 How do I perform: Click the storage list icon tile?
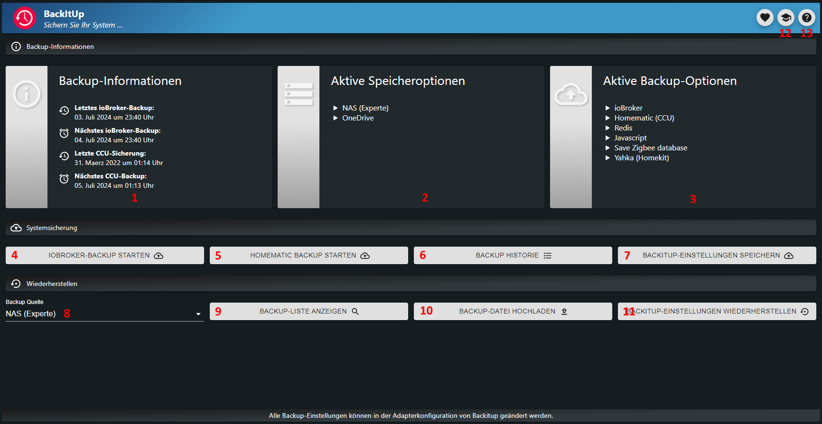click(299, 94)
